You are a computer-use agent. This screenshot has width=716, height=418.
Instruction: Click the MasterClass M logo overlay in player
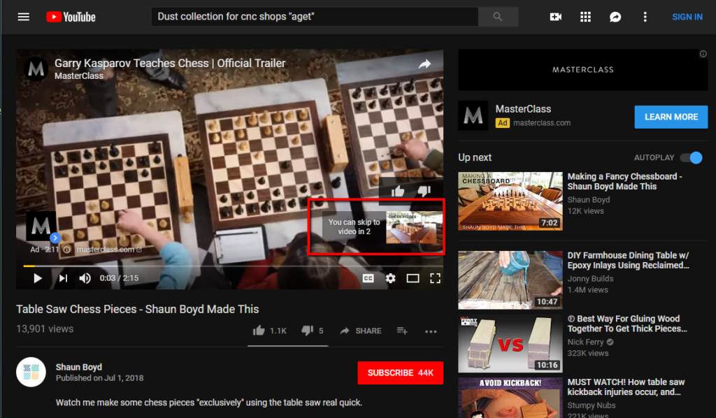coord(41,226)
